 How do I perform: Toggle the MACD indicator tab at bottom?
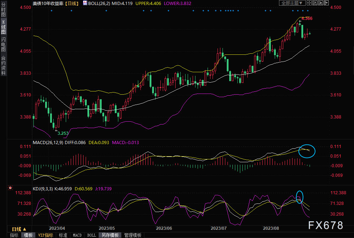click(x=77, y=235)
